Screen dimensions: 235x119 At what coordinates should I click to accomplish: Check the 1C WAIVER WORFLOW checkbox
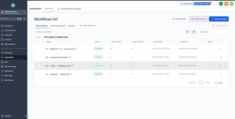(x=39, y=74)
